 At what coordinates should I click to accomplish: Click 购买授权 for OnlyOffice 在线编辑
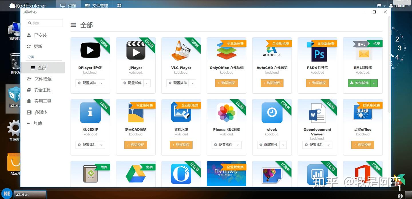(x=226, y=83)
